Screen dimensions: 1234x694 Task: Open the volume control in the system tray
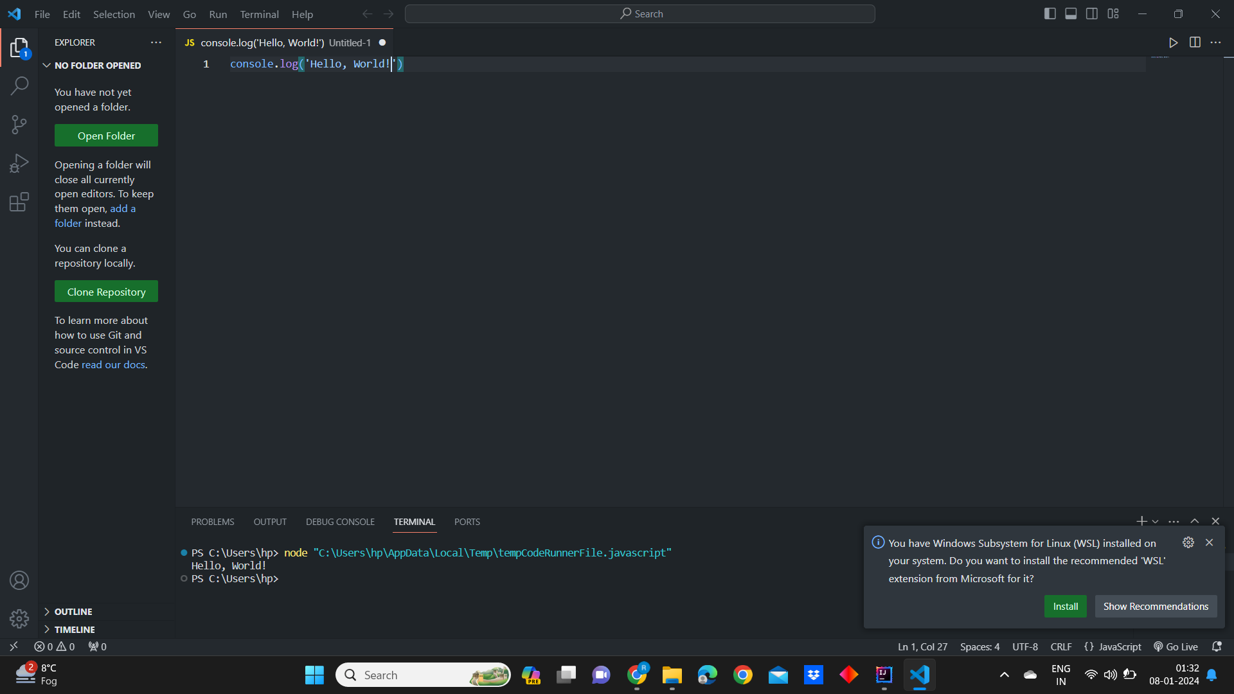point(1111,675)
